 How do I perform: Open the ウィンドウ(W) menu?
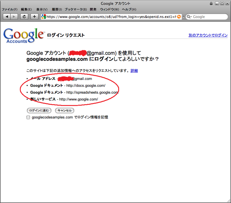pos(109,10)
